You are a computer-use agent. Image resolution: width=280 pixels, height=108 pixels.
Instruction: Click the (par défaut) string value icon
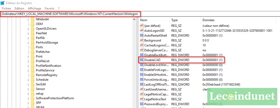pos(142,26)
